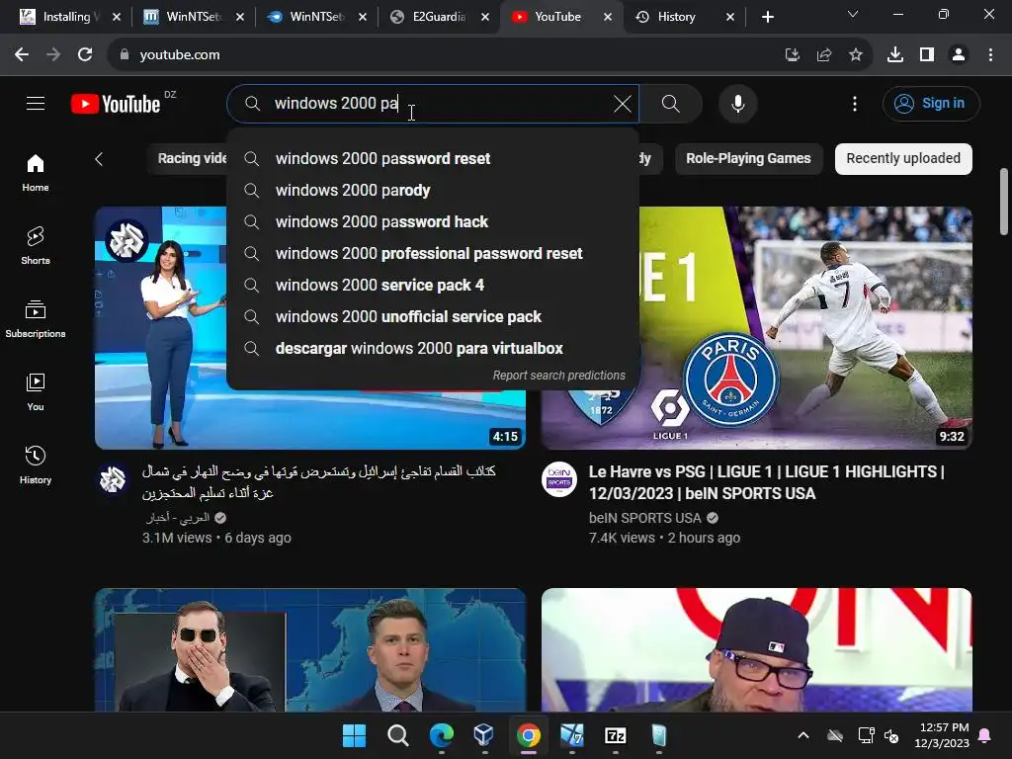
Task: Bookmark this page with star icon
Action: [x=855, y=55]
